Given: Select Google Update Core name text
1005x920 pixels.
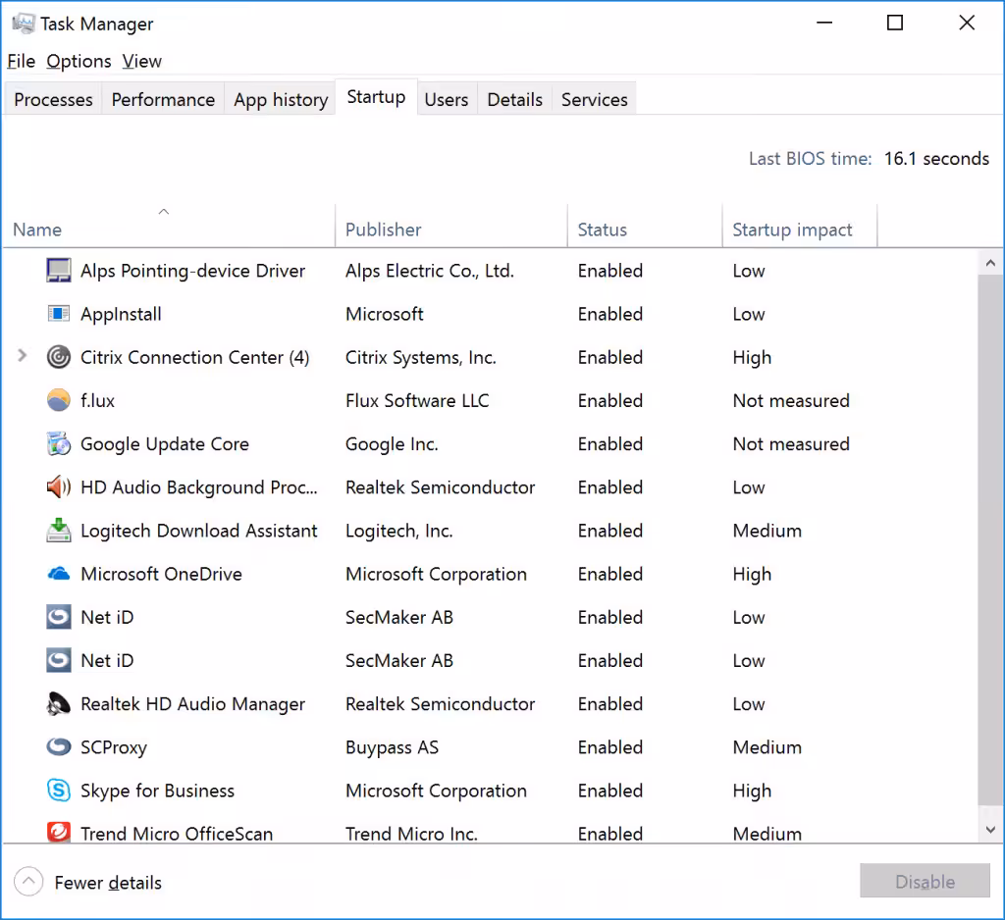Looking at the screenshot, I should (x=165, y=444).
